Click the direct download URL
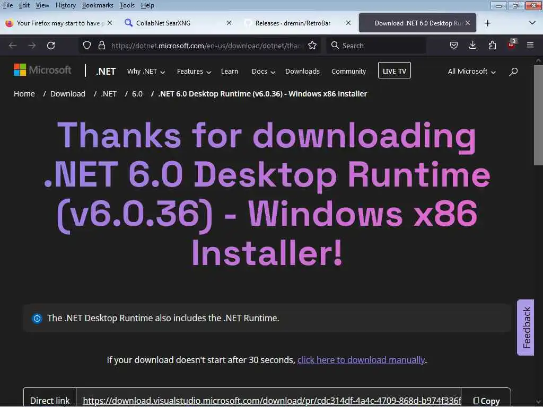543x407 pixels. 272,401
